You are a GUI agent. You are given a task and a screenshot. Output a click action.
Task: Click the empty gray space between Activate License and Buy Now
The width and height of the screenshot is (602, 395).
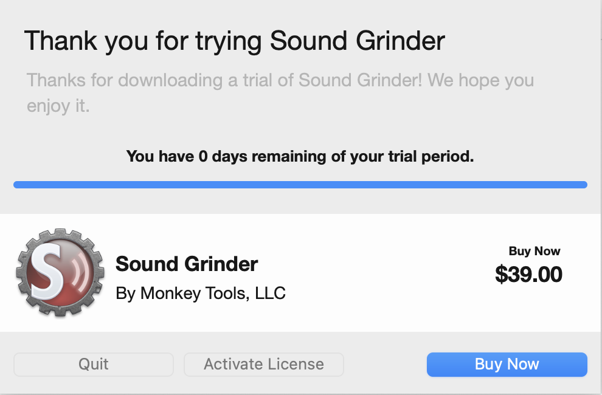(385, 364)
